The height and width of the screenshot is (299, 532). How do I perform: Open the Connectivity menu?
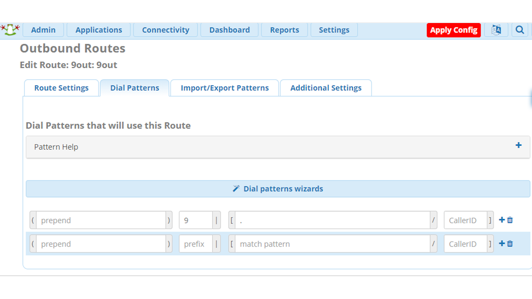(x=165, y=30)
